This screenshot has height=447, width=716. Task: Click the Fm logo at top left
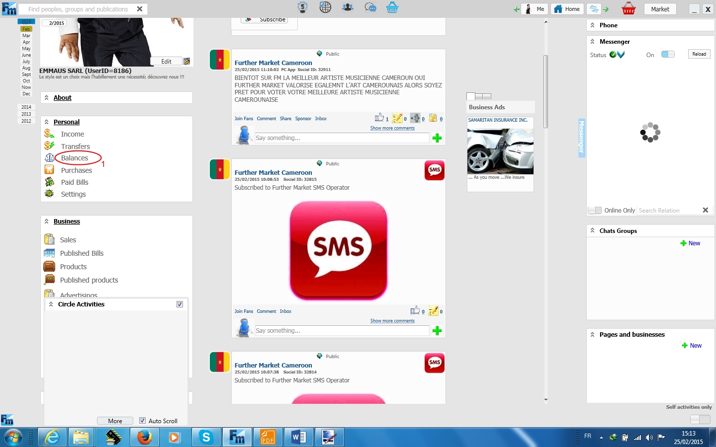(x=9, y=8)
